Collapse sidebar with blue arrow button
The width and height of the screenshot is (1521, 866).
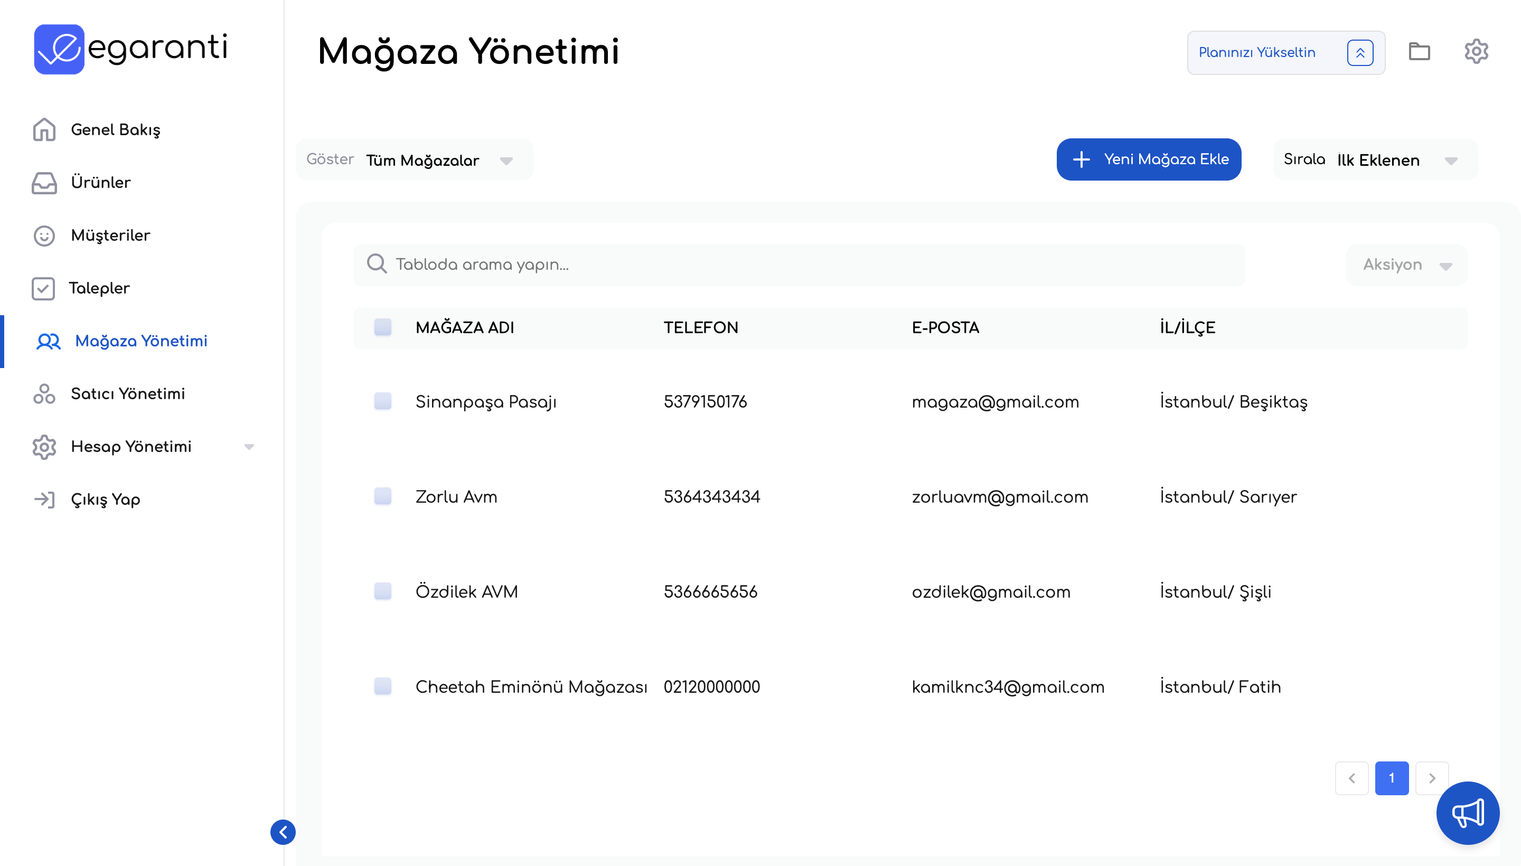coord(283,832)
